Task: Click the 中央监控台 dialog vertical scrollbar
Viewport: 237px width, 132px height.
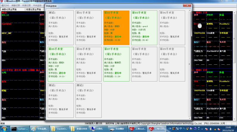Action: (x=190, y=64)
